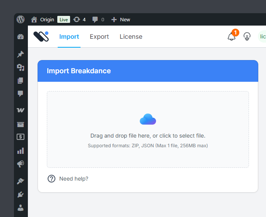Open the WordPress logo menu
Image resolution: width=266 pixels, height=217 pixels.
click(x=21, y=19)
